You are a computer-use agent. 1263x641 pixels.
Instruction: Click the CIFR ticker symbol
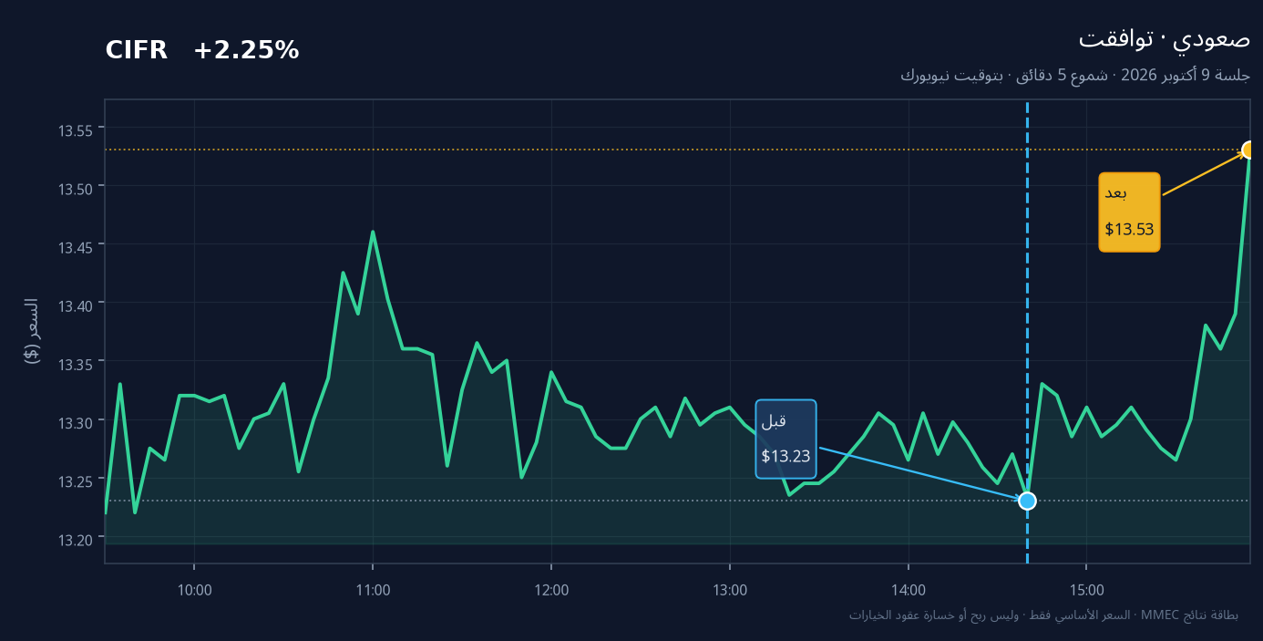(x=137, y=51)
